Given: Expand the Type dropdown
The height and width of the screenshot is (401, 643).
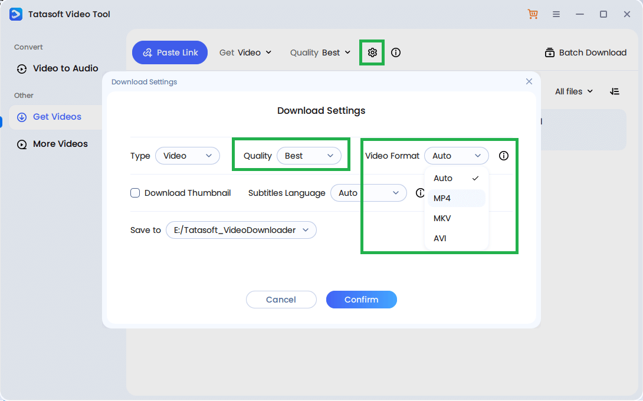Looking at the screenshot, I should click(x=187, y=156).
